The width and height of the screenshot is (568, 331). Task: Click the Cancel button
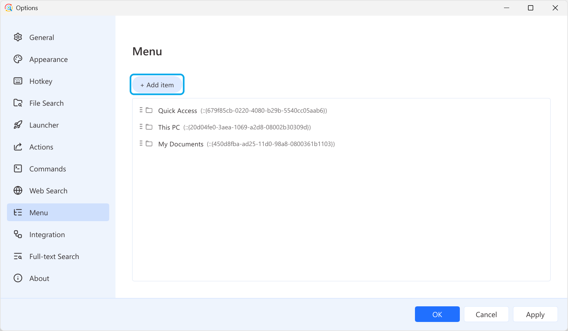click(x=486, y=314)
